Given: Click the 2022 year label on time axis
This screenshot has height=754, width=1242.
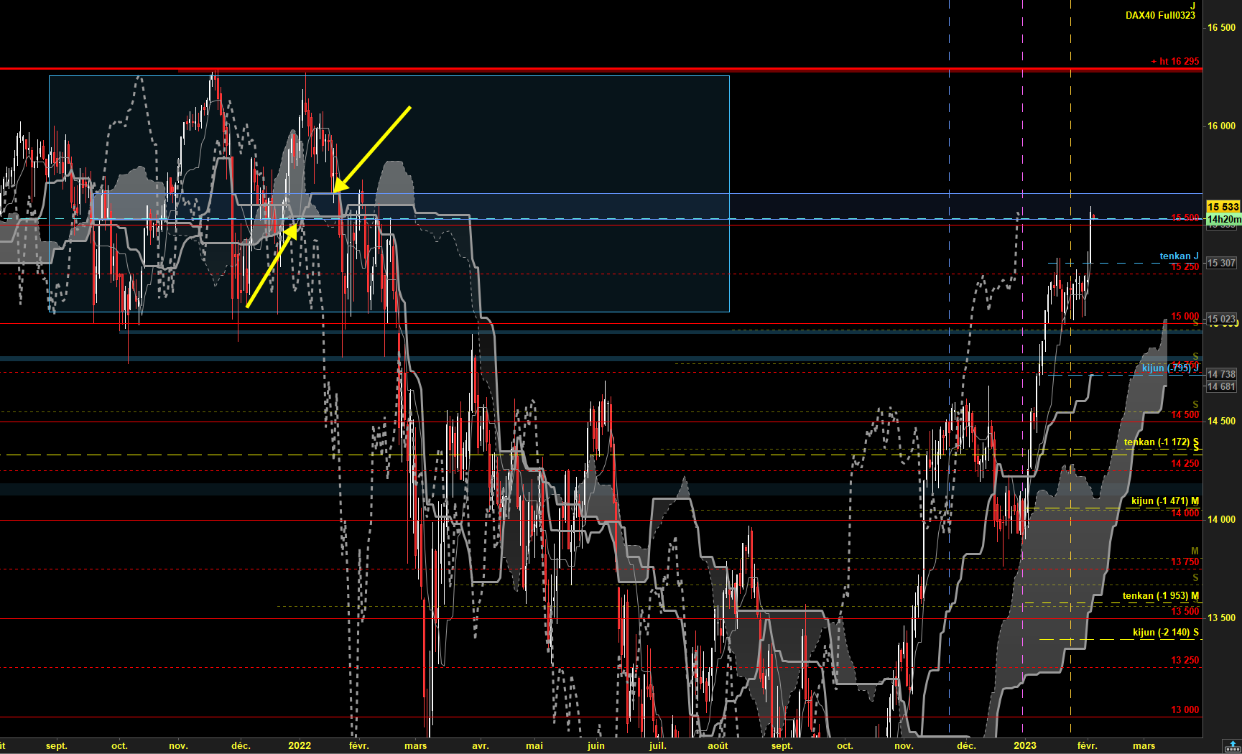Looking at the screenshot, I should pyautogui.click(x=300, y=745).
